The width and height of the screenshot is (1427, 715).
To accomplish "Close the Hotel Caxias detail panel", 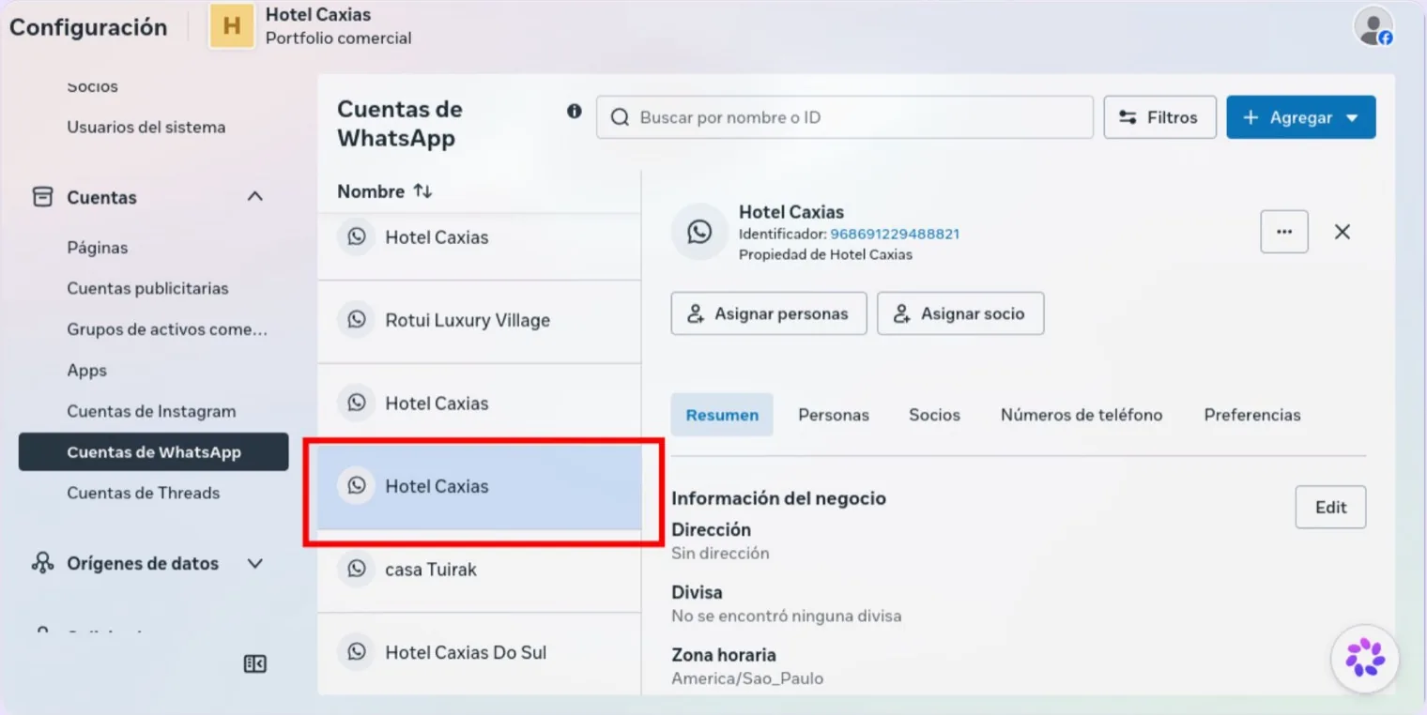I will 1343,232.
